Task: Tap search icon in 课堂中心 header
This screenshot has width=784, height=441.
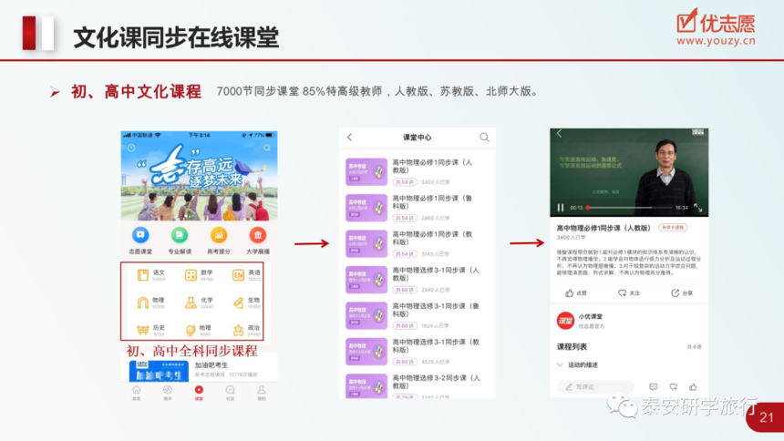Action: [484, 137]
